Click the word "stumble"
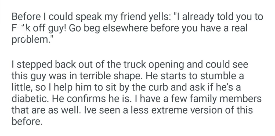Viewport: 275px width, 136px height. (x=219, y=76)
